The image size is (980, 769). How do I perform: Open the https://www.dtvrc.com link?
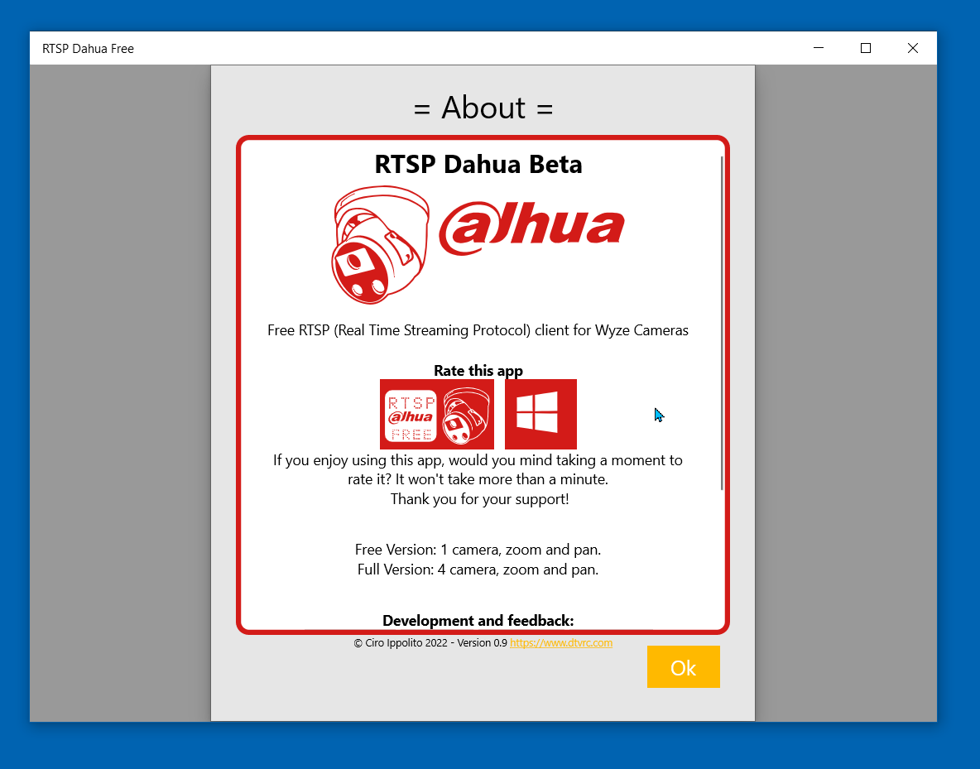click(x=561, y=642)
